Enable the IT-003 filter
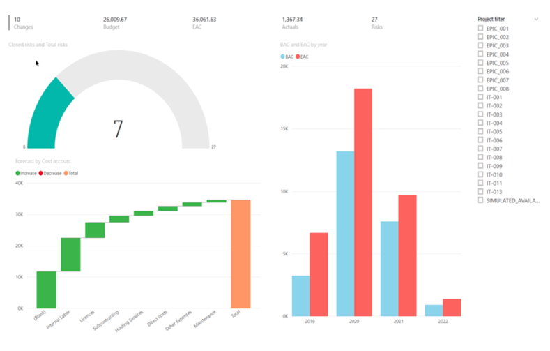This screenshot has width=550, height=351. point(480,114)
